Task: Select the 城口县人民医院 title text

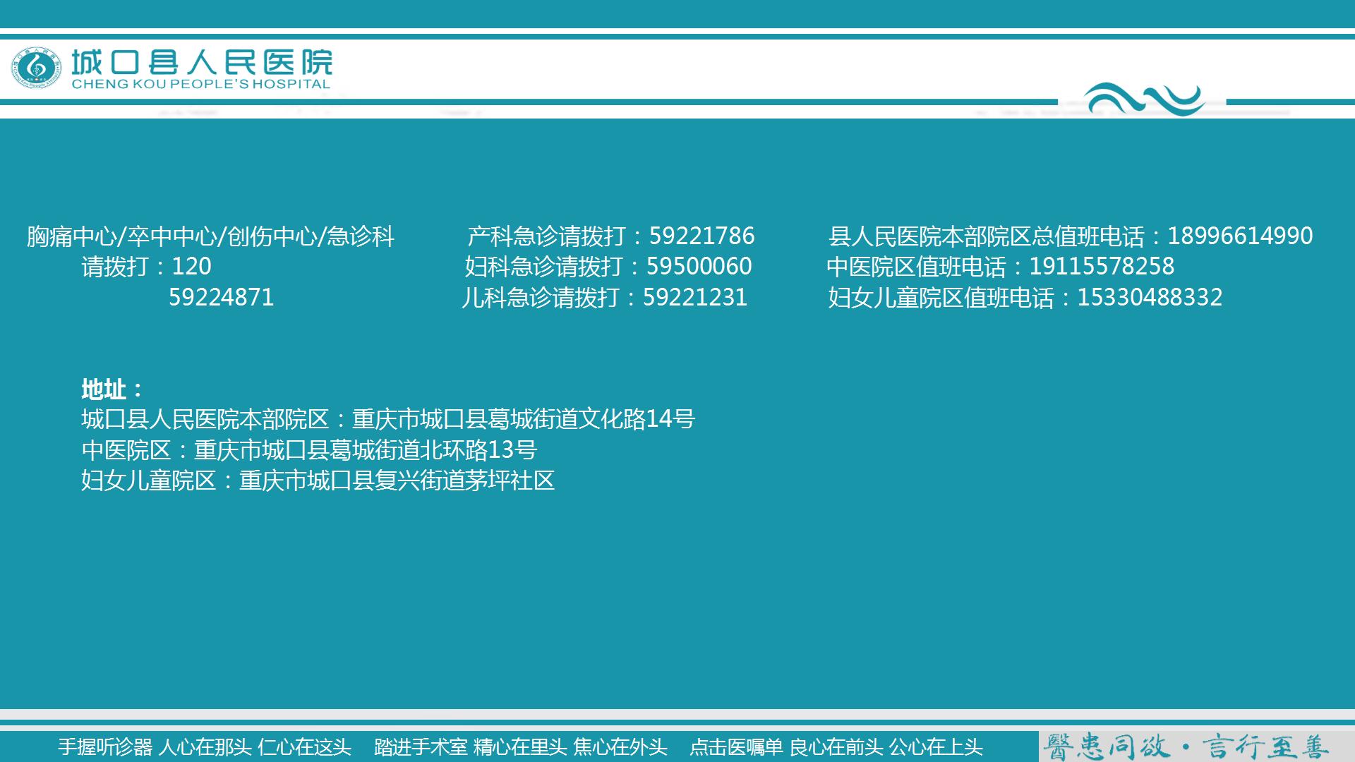Action: [205, 60]
